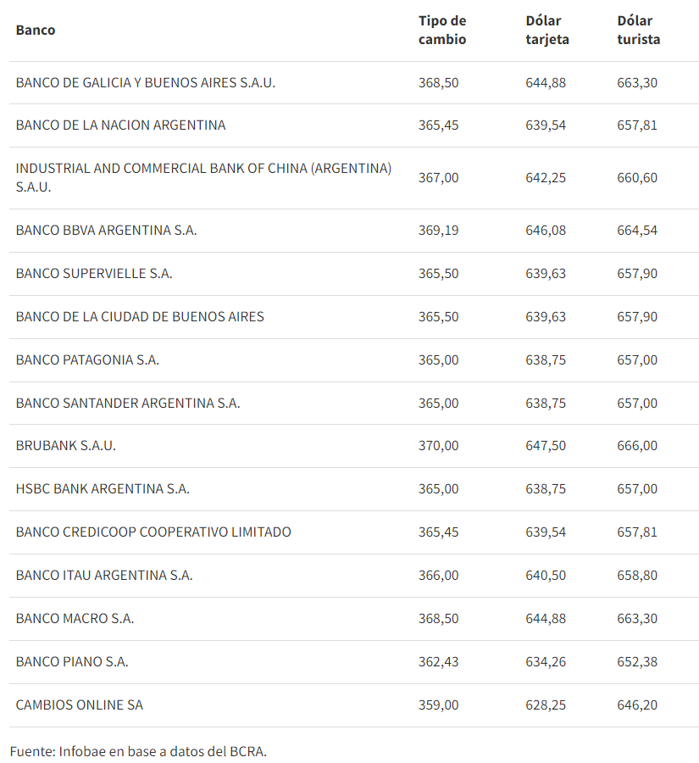
Task: Click Banco de la Ciudad de Buenos Aires
Action: click(x=140, y=317)
